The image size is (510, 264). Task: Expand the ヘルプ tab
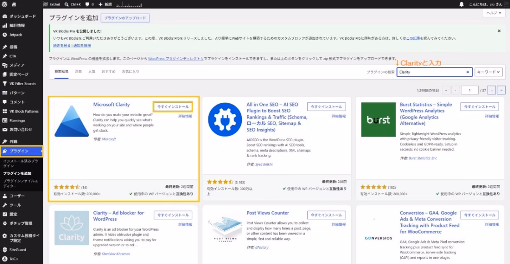[494, 13]
